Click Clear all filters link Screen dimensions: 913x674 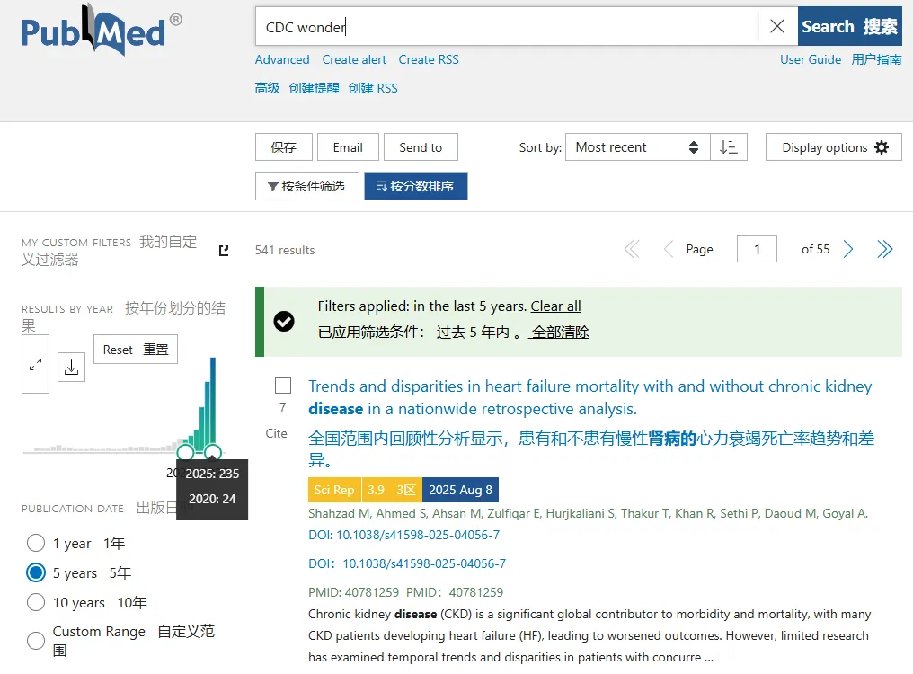(x=555, y=306)
